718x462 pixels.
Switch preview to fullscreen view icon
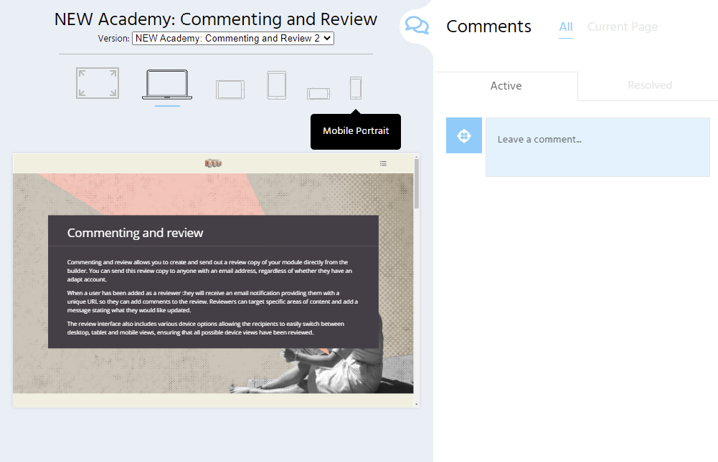tap(98, 83)
